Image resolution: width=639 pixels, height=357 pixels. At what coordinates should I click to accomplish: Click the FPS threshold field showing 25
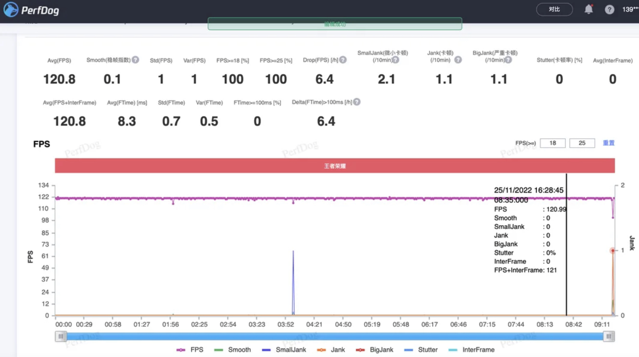[x=582, y=143]
